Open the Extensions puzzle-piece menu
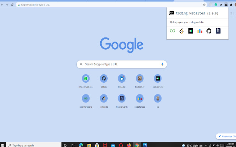Screen dimensions: 236x147 231,5
